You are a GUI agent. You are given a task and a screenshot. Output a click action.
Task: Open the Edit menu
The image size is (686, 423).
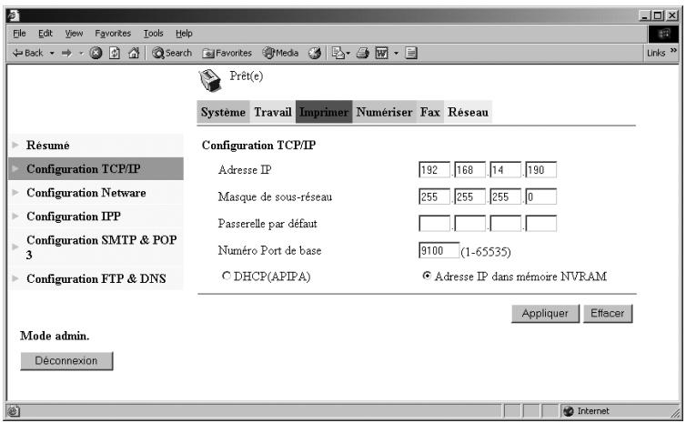45,34
